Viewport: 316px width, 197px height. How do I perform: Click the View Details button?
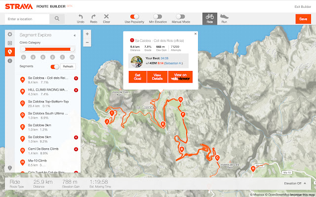tap(157, 77)
